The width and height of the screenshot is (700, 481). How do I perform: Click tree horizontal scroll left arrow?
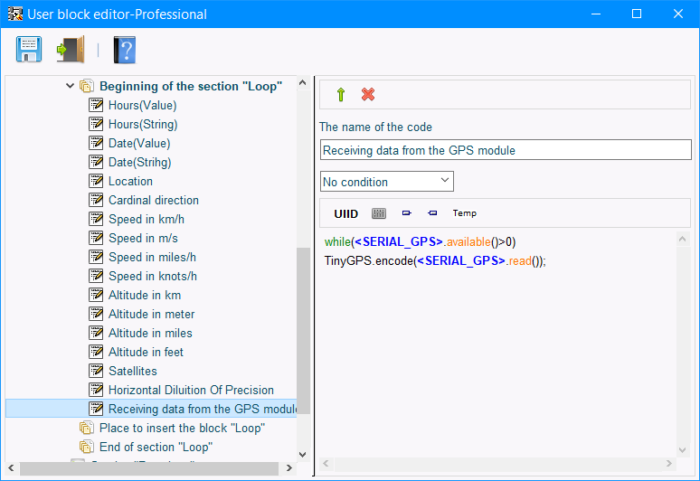coord(11,468)
